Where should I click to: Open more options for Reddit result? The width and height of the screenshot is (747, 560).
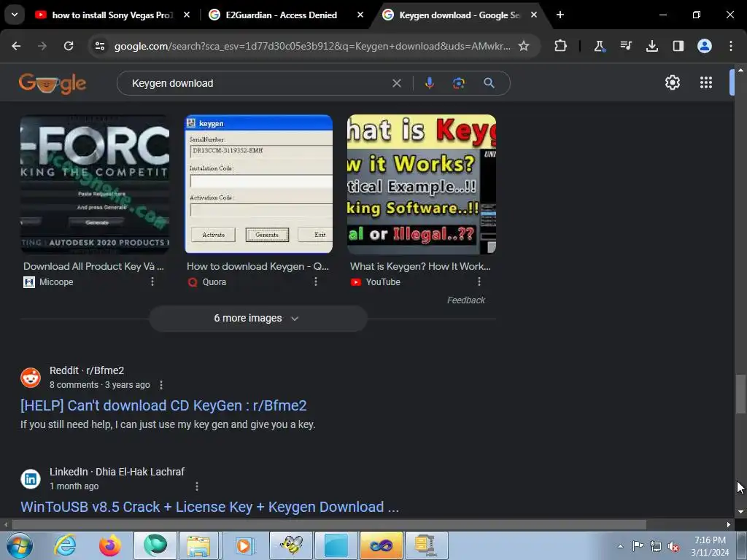(x=161, y=385)
